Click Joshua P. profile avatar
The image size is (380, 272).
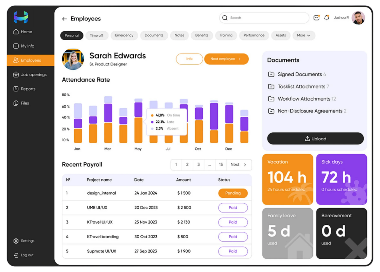(x=358, y=18)
